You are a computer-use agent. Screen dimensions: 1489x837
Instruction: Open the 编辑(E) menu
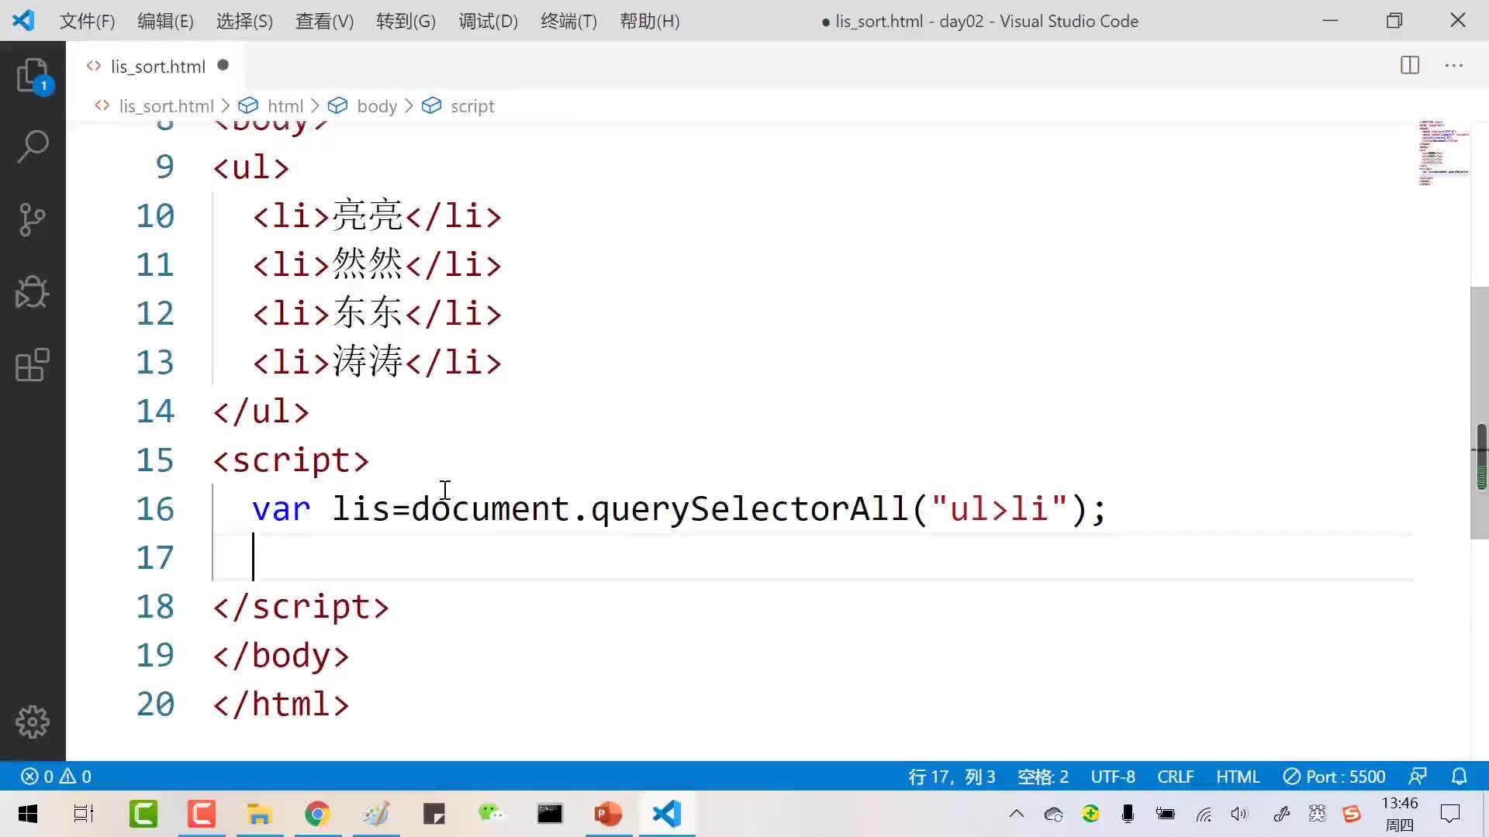pyautogui.click(x=165, y=21)
